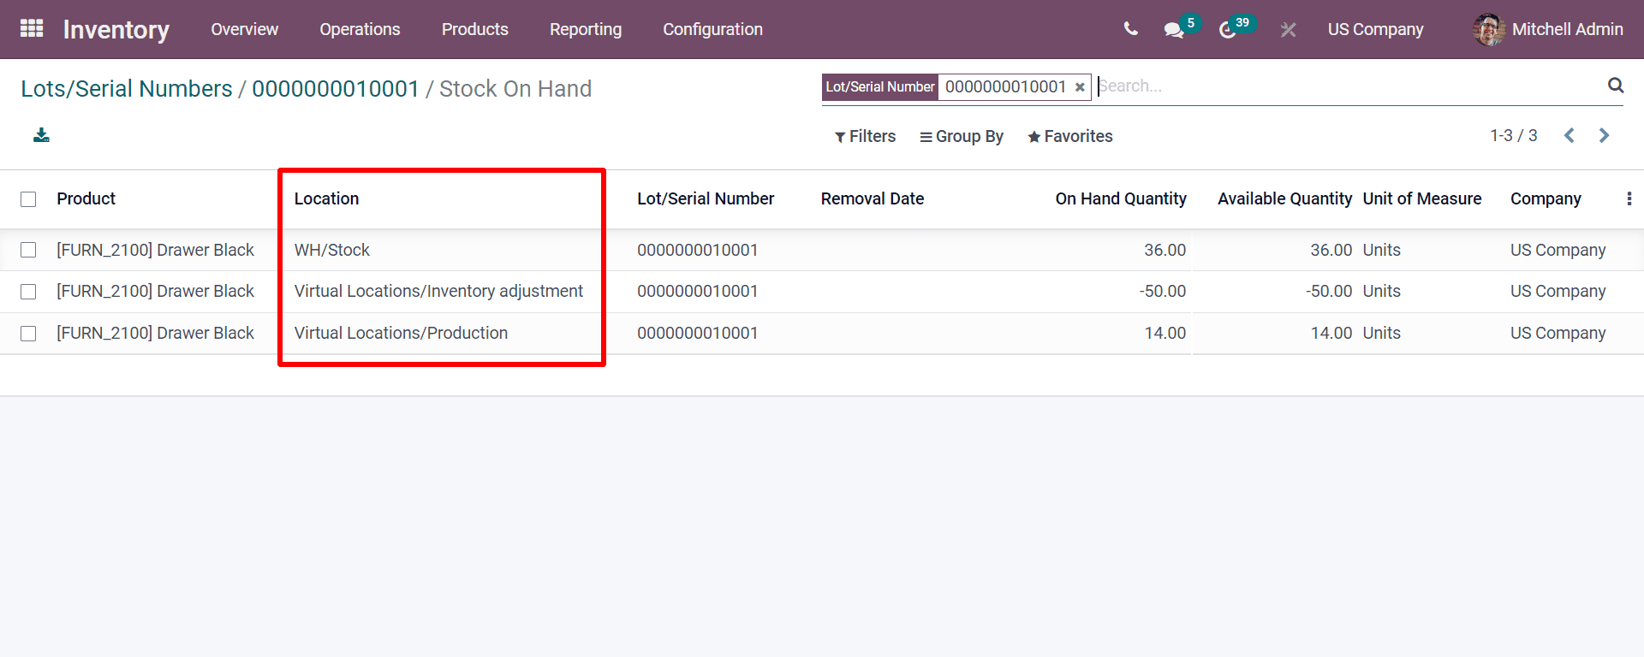Check the WH/Stock row checkbox
The width and height of the screenshot is (1644, 657).
point(28,250)
